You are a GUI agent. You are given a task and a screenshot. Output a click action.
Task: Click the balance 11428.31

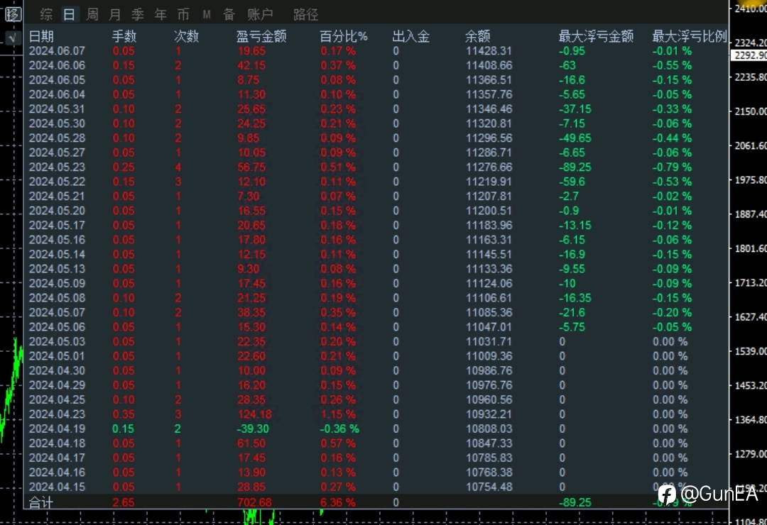click(489, 51)
